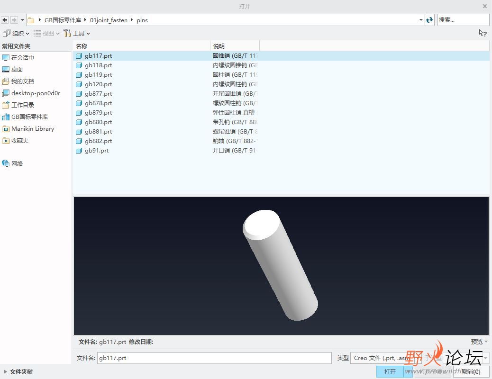This screenshot has height=379, width=492.
Task: Close the 打开 dialog window
Action: pos(485,6)
